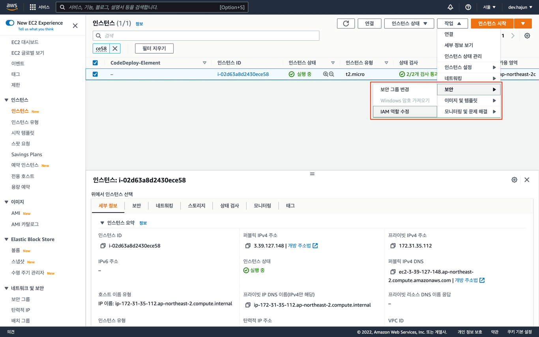The height and width of the screenshot is (337, 539).
Task: Click the panel resize handle icon
Action: (312, 174)
